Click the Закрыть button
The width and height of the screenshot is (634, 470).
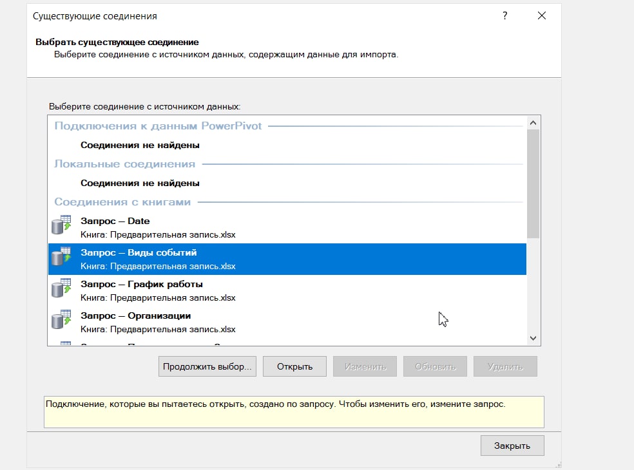[x=512, y=446]
